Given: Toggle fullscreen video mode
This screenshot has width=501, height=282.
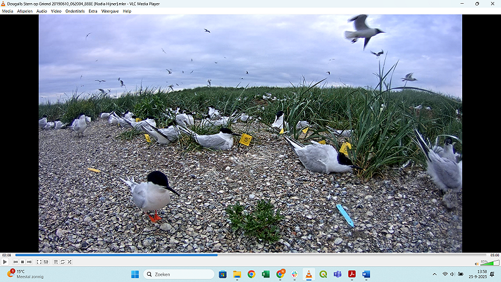Looking at the screenshot, I should tap(38, 262).
